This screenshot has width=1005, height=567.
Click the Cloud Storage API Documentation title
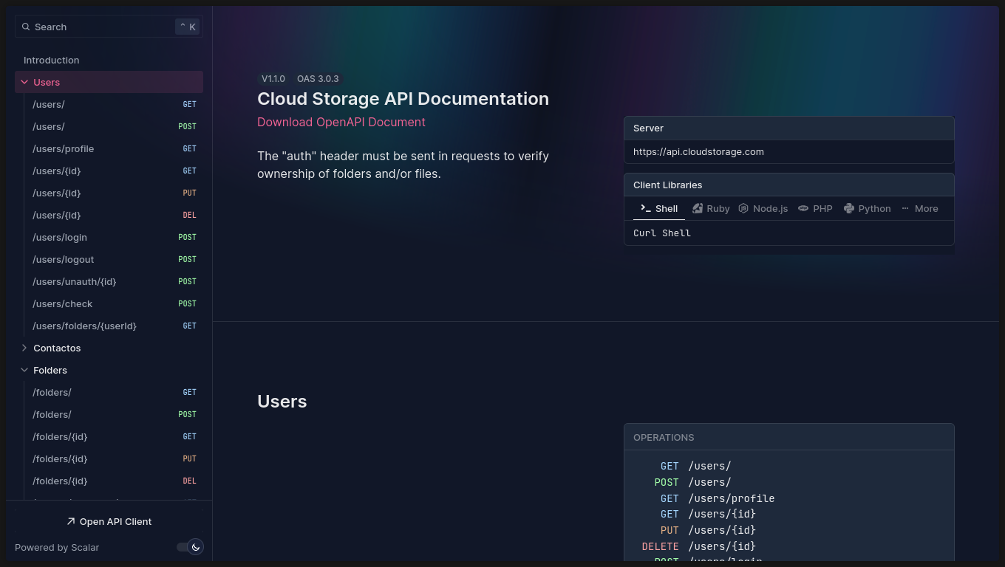pyautogui.click(x=403, y=99)
